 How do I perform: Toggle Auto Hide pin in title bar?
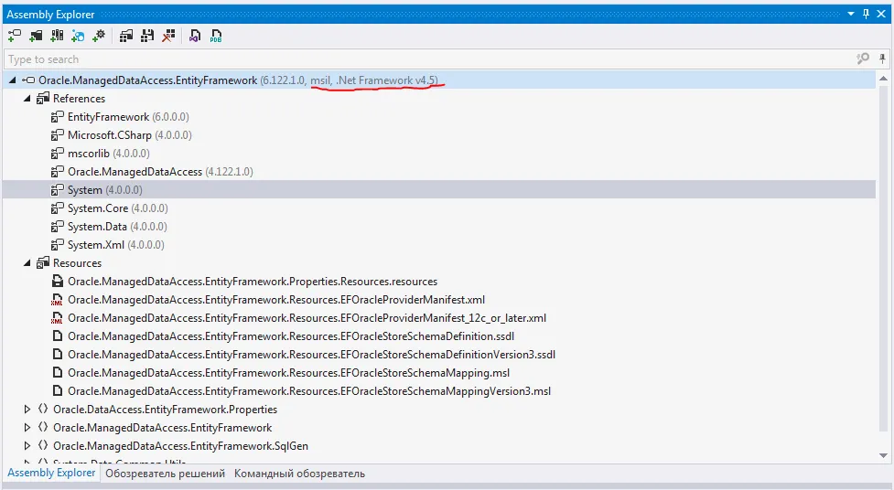(x=866, y=14)
